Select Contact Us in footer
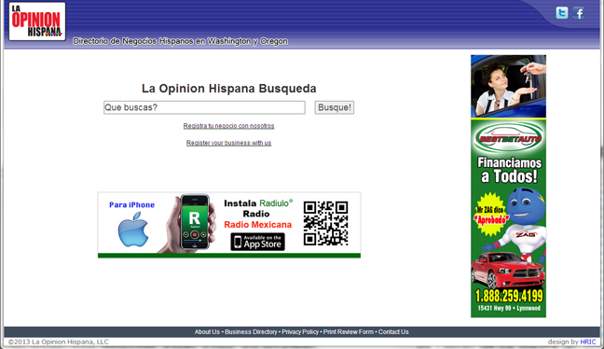This screenshot has width=604, height=349. tap(393, 332)
